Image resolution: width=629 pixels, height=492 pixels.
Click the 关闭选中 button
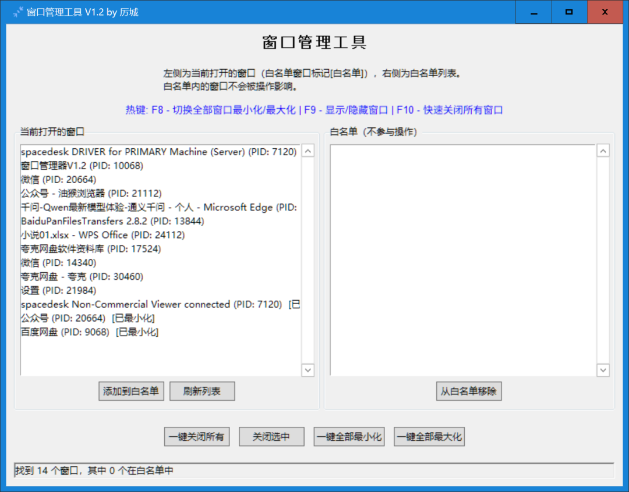[x=271, y=437]
